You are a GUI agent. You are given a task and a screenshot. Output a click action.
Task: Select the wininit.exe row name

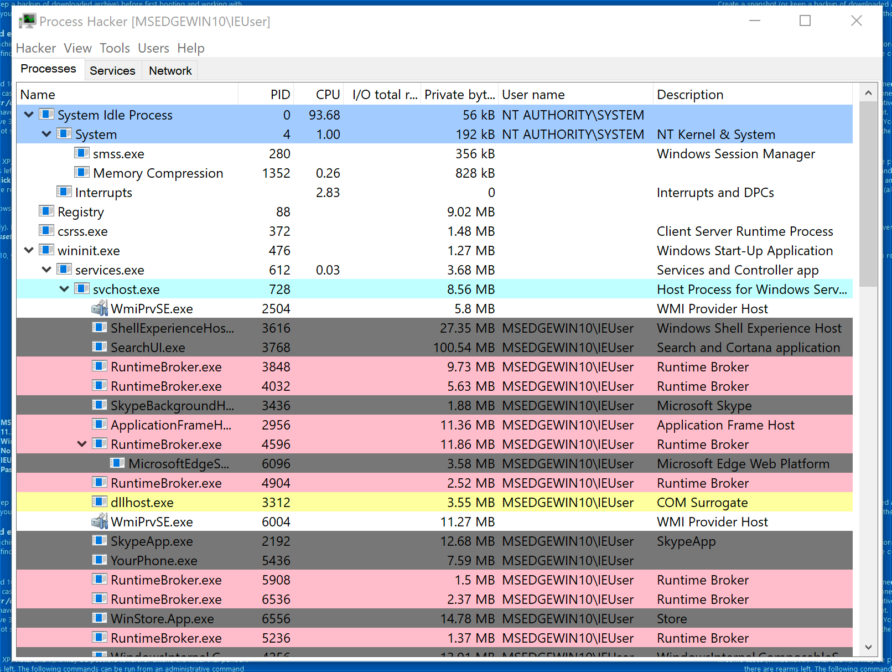click(x=89, y=251)
